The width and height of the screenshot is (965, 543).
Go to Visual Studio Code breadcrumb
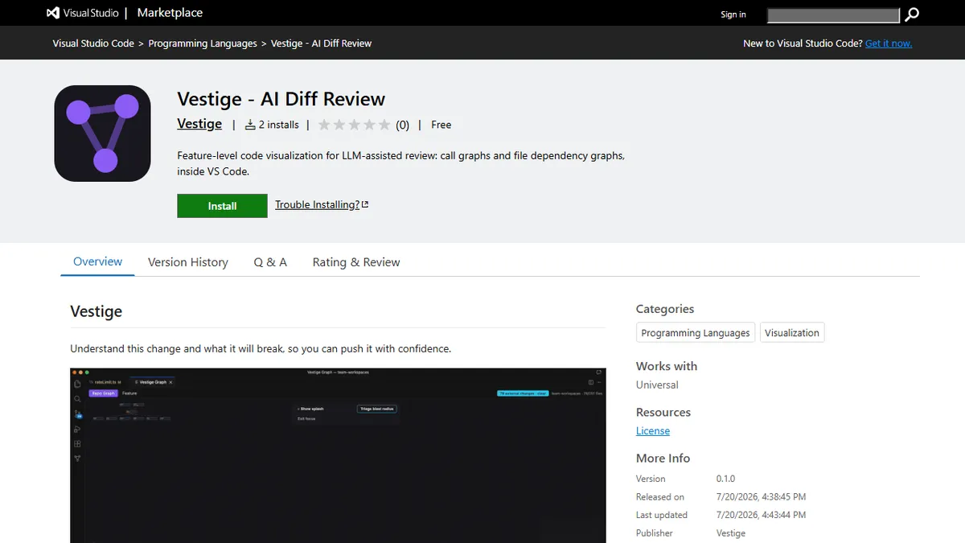tap(93, 43)
